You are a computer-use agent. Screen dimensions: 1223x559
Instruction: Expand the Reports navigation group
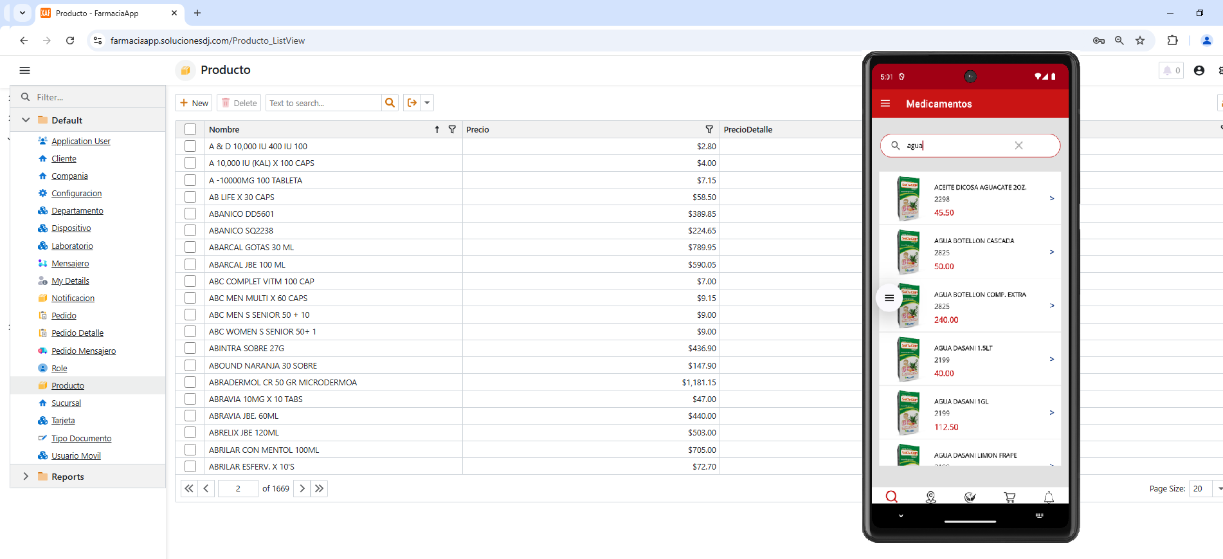(26, 476)
